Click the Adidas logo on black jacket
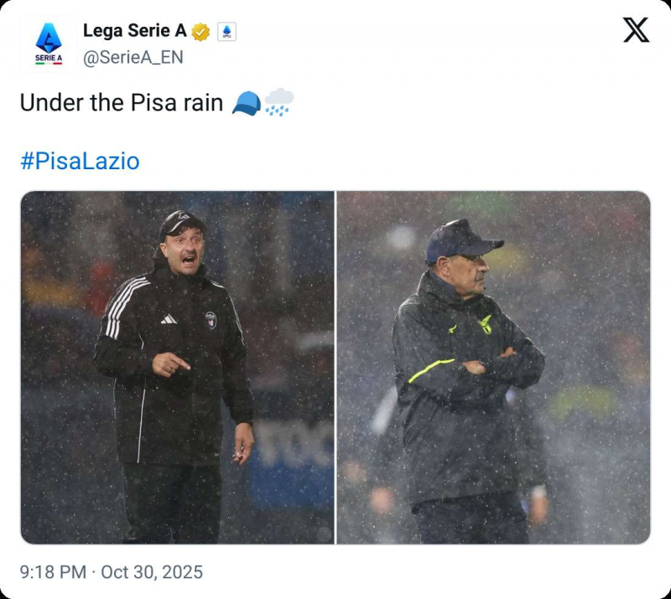 169,318
